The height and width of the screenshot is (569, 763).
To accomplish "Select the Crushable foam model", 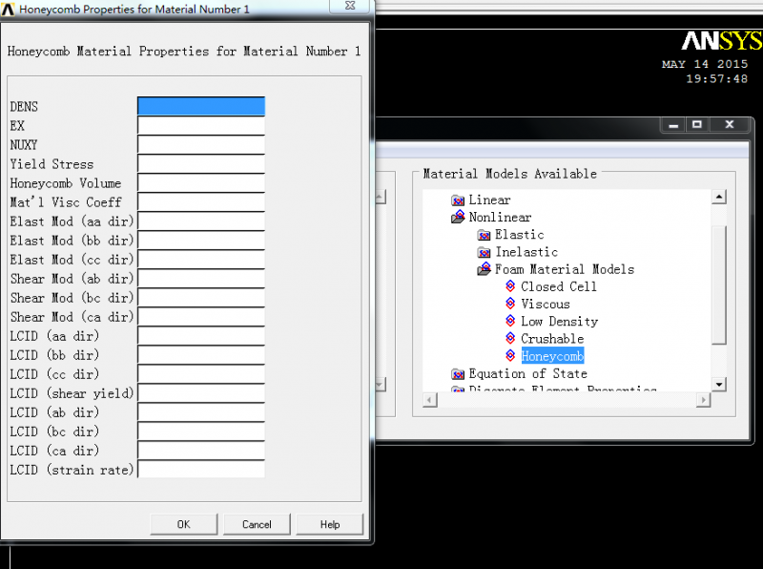I will (x=552, y=339).
